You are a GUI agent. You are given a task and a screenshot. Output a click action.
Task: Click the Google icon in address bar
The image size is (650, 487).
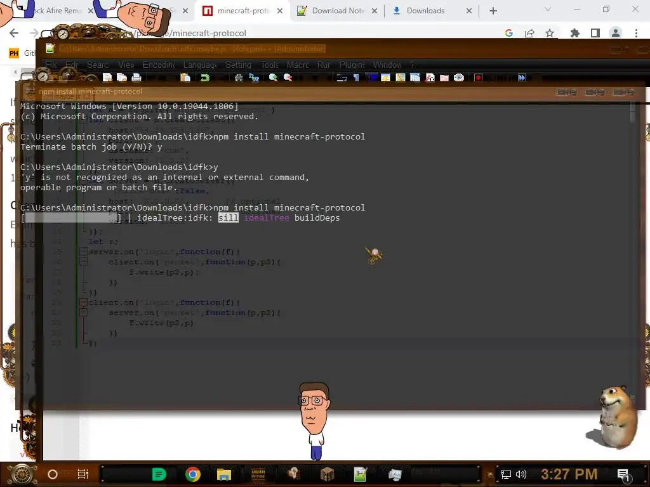tap(509, 33)
